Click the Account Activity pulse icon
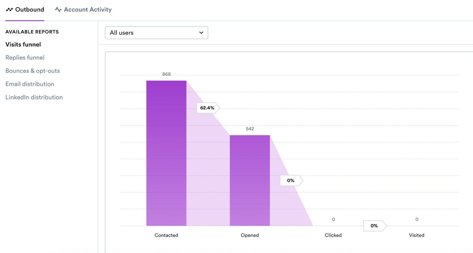This screenshot has height=253, width=473. coord(57,9)
